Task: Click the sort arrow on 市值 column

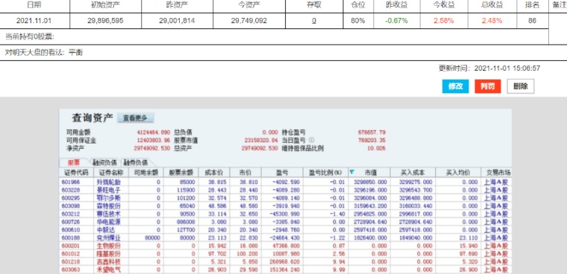Action: pyautogui.click(x=352, y=172)
